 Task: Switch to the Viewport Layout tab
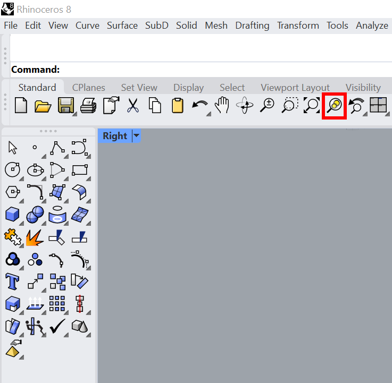pos(295,88)
